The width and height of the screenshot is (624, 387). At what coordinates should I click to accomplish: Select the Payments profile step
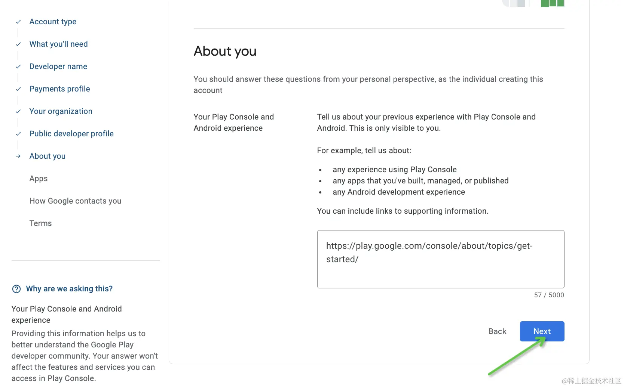pyautogui.click(x=59, y=89)
